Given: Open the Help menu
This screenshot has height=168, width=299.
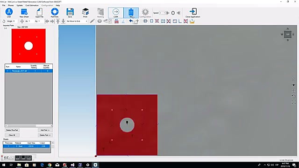Looking at the screenshot, I should point(58,5).
